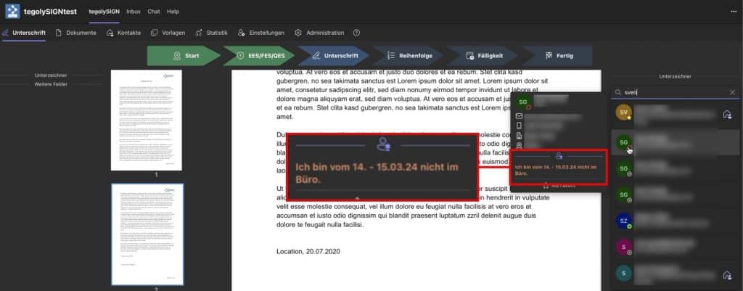Clear the signer search field
743x291 pixels.
tap(732, 92)
